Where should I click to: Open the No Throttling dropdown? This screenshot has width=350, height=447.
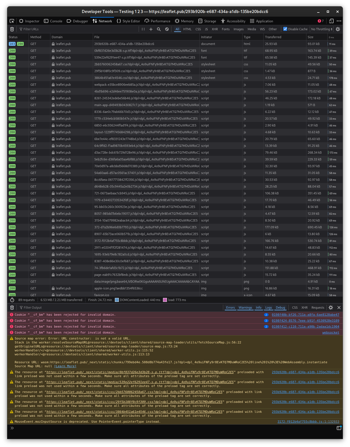(x=322, y=29)
